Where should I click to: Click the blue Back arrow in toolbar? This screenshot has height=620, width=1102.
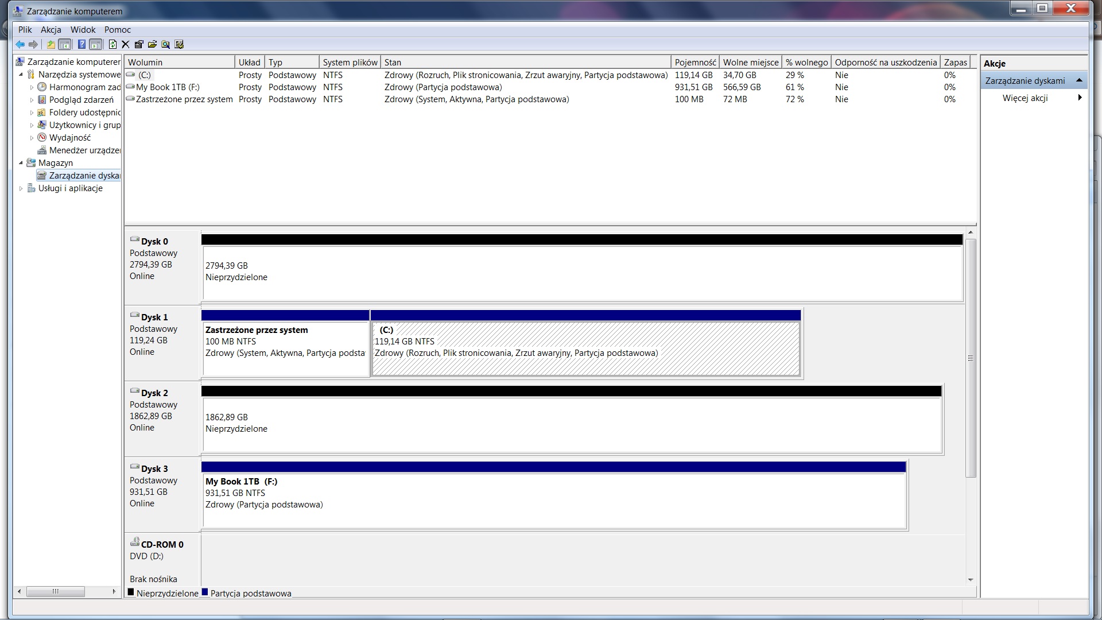point(20,44)
